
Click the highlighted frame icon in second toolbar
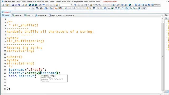tap(127, 8)
